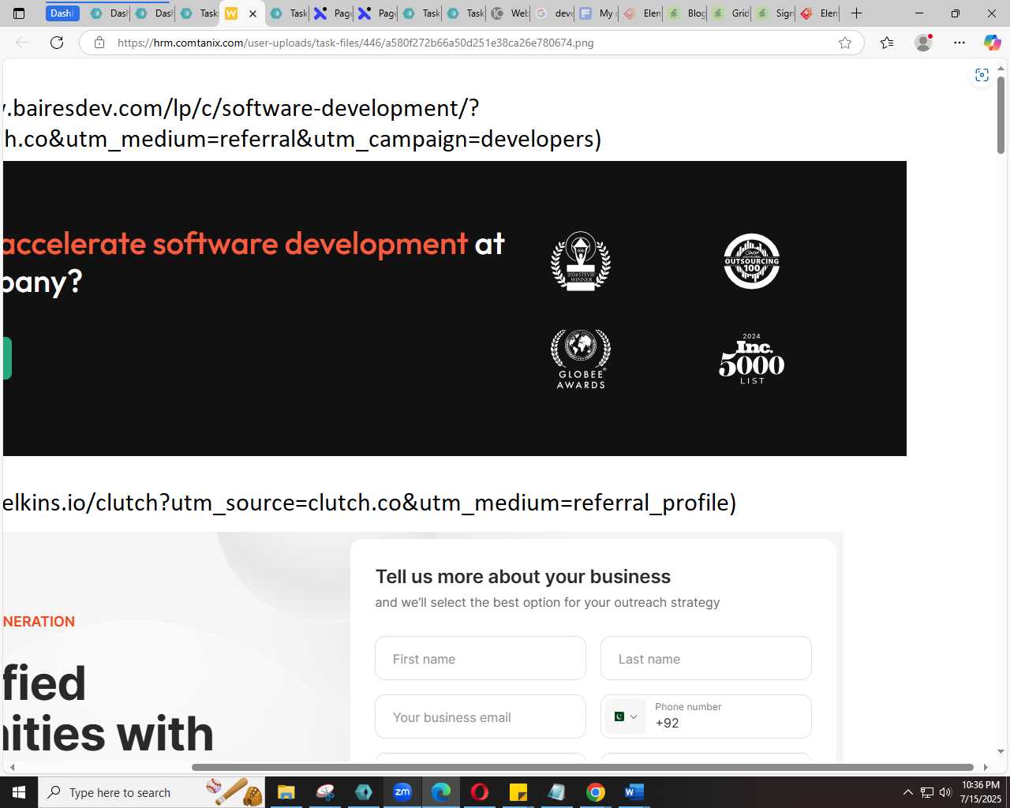Click the Your business email field

[481, 716]
